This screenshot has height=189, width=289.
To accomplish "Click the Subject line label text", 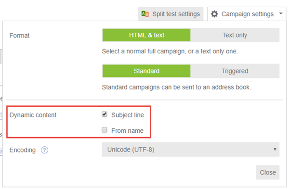I will (x=128, y=115).
